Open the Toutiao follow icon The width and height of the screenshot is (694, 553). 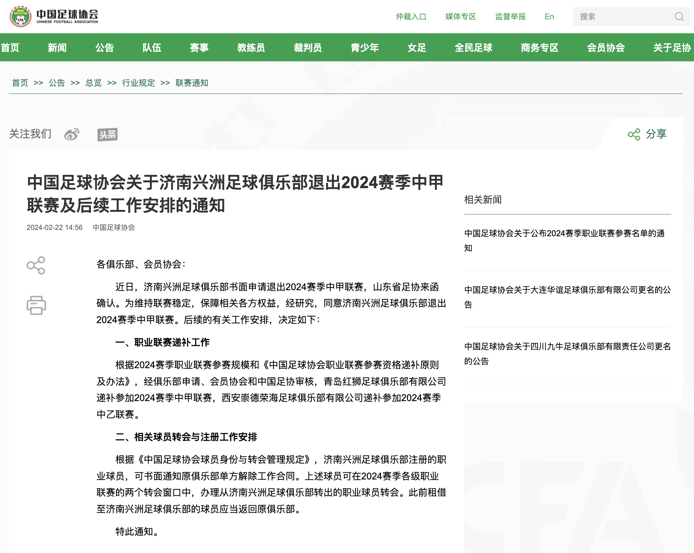107,135
